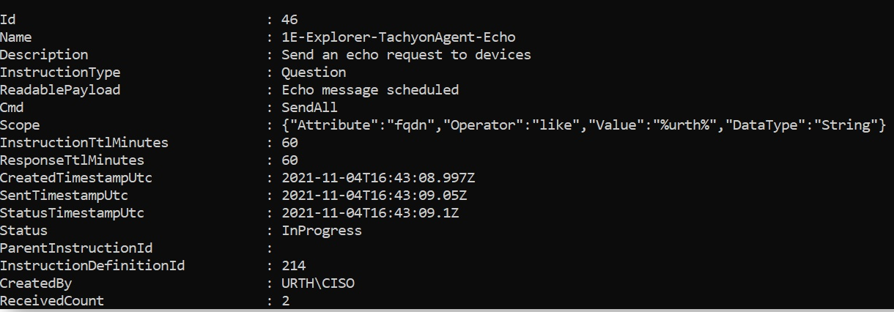Click the SentTimestampUtc value
The image size is (894, 312).
374,196
